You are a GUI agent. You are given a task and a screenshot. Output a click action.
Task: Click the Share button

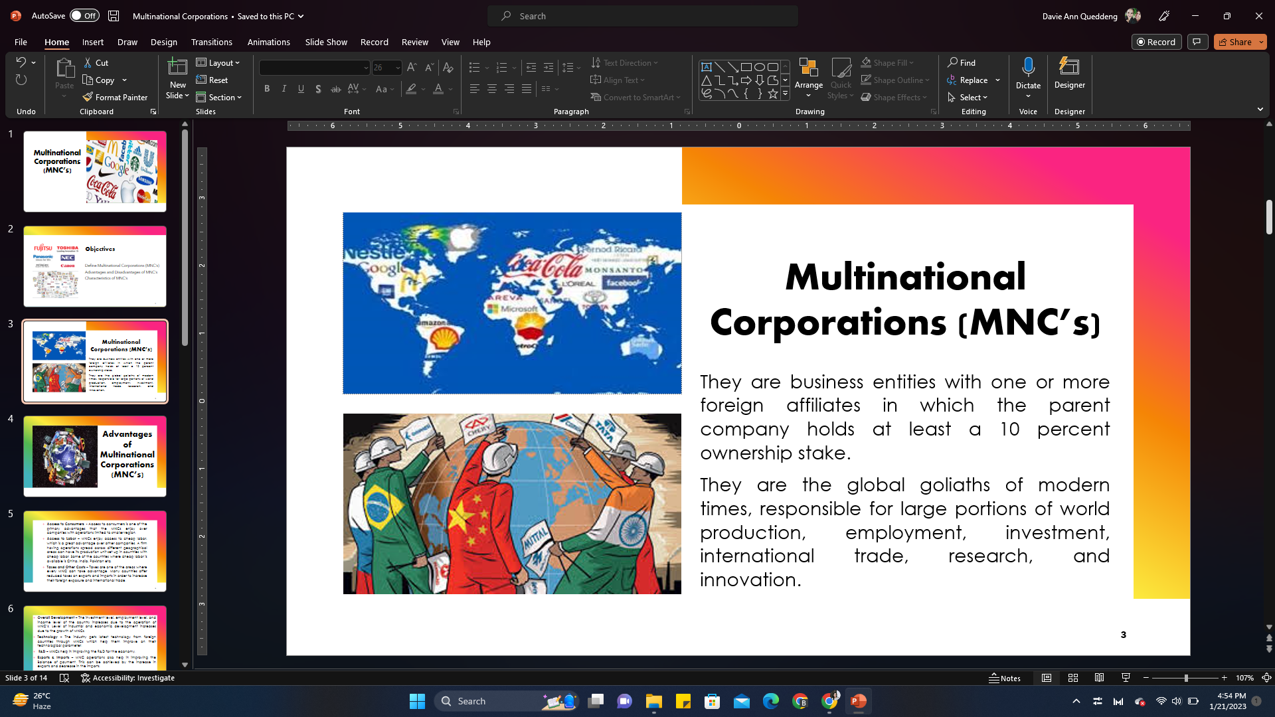click(1235, 42)
